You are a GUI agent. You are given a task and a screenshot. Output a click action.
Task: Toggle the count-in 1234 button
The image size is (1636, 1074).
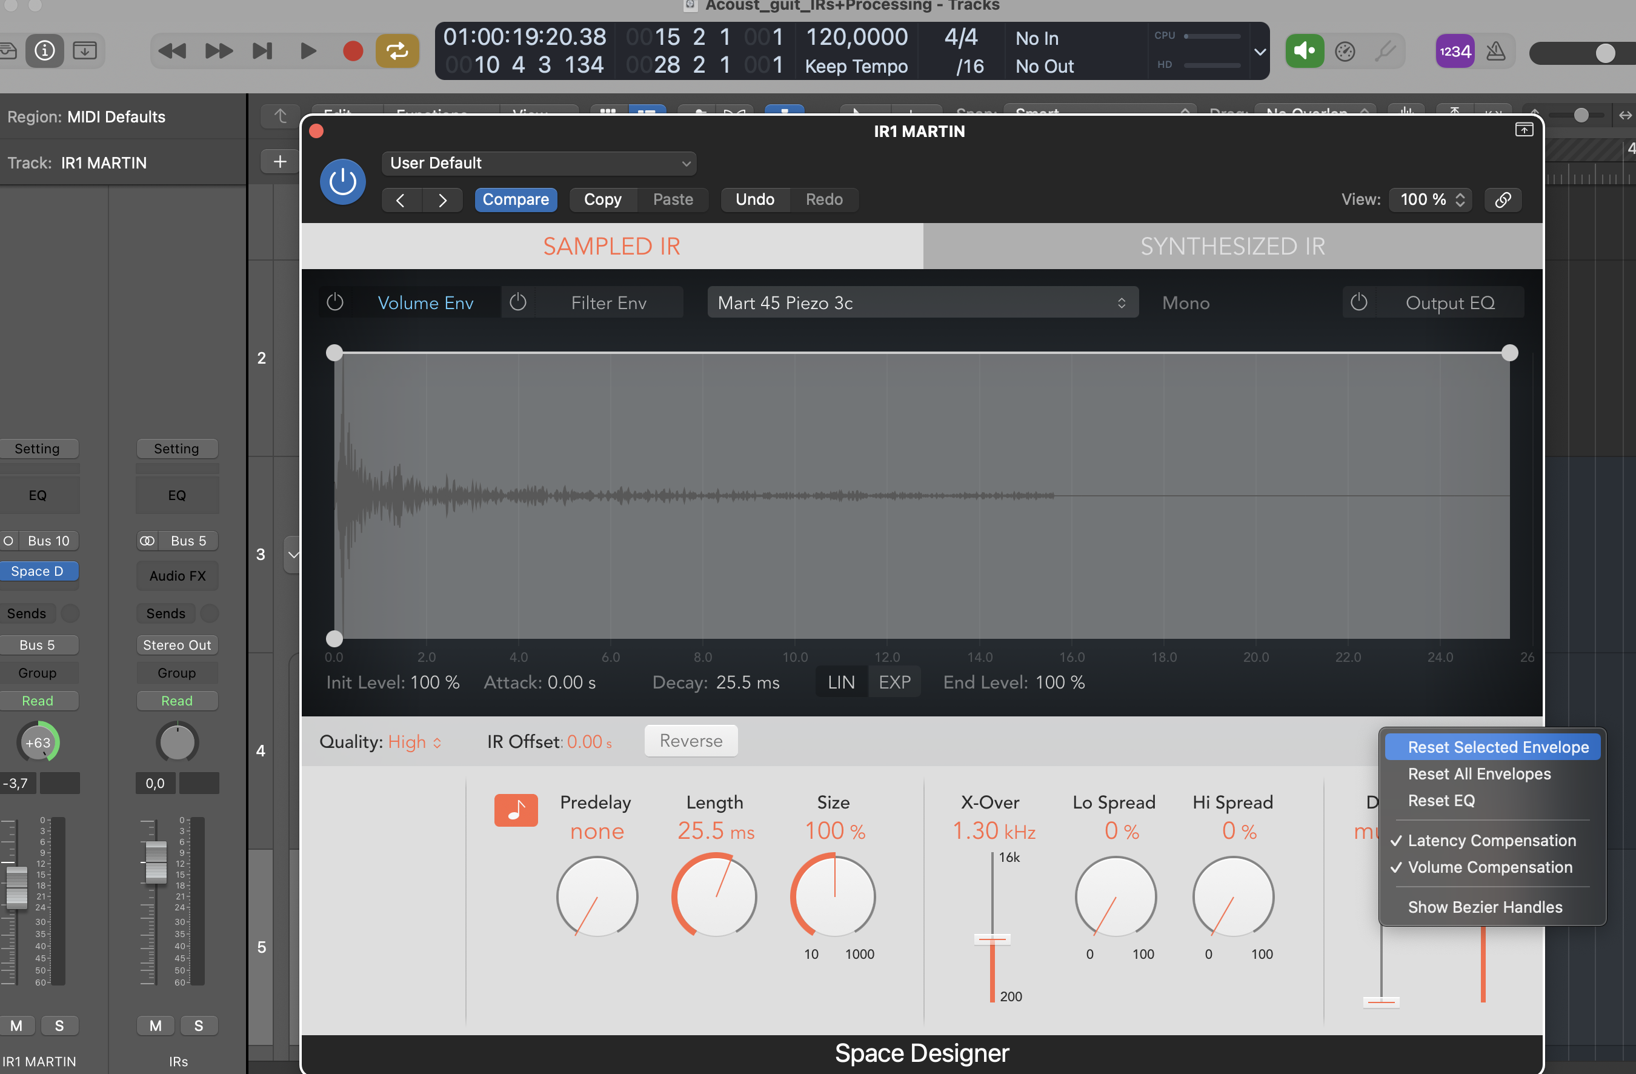coord(1455,52)
